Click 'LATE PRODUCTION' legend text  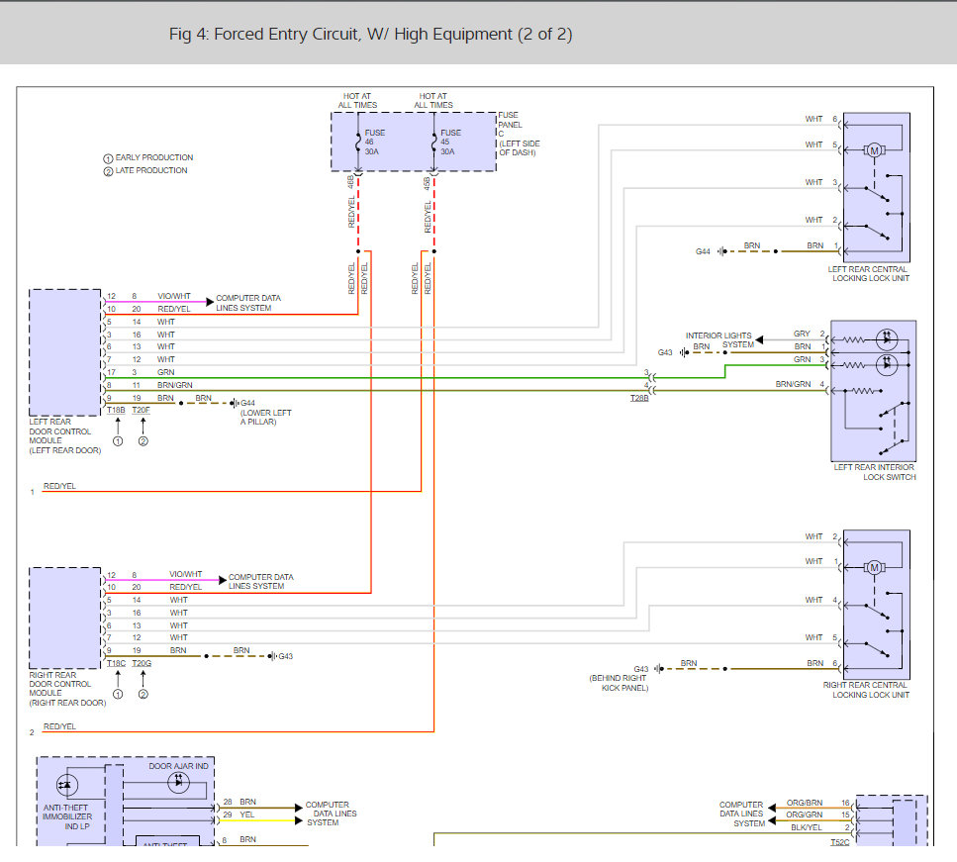(151, 170)
